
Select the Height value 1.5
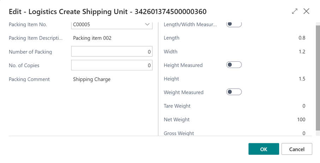tap(302, 79)
